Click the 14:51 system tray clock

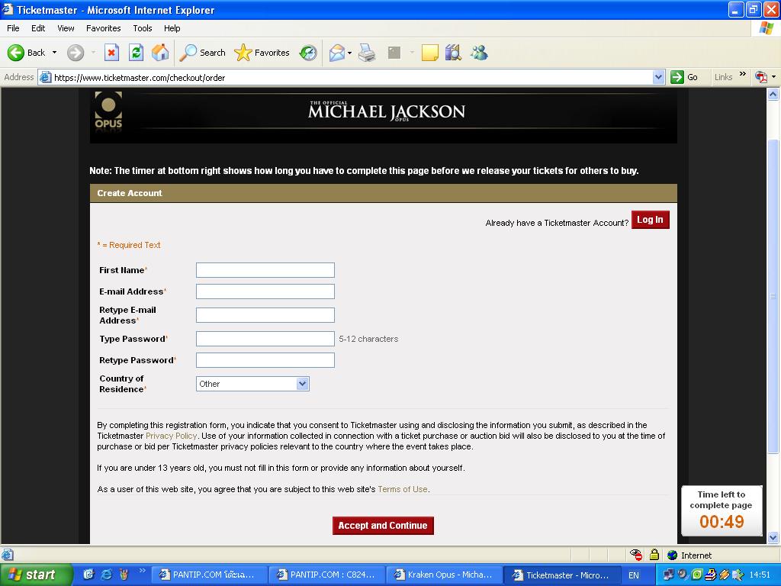click(x=760, y=575)
